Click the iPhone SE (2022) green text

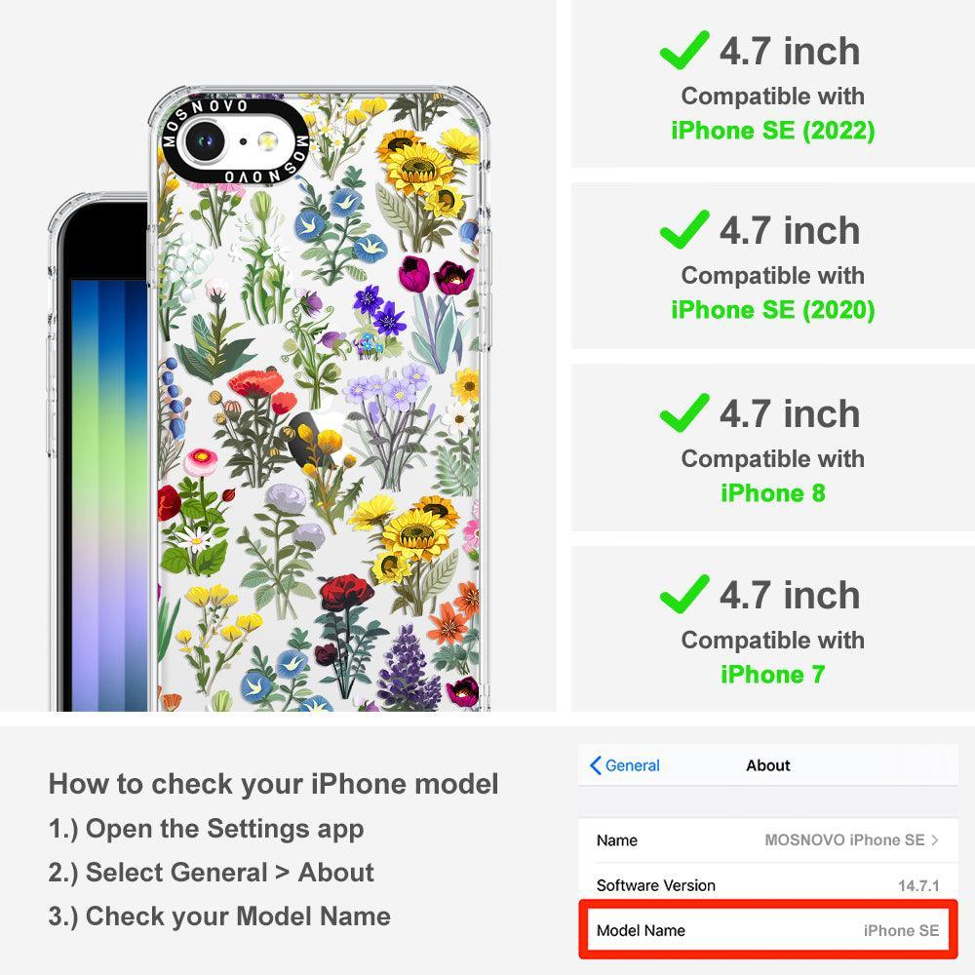pyautogui.click(x=773, y=131)
